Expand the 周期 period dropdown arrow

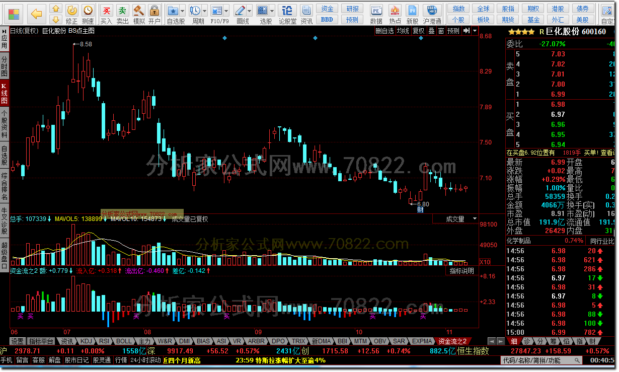[205, 11]
